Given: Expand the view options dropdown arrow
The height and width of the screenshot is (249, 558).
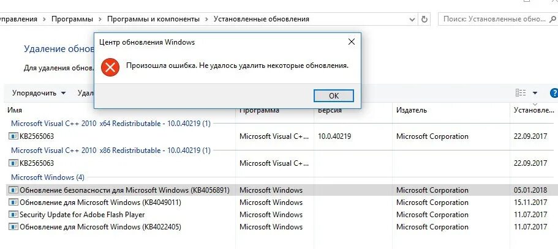Looking at the screenshot, I should (x=535, y=93).
